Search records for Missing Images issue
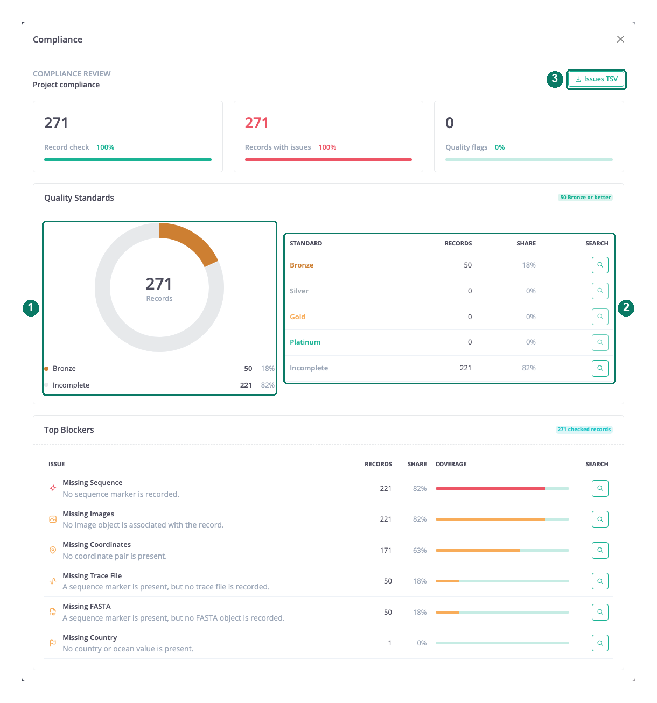The width and height of the screenshot is (657, 703). 600,519
